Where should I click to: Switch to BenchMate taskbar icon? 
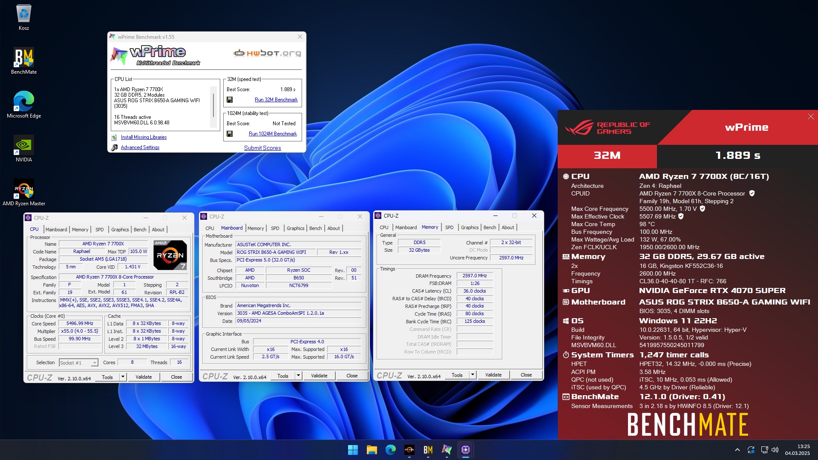click(428, 450)
